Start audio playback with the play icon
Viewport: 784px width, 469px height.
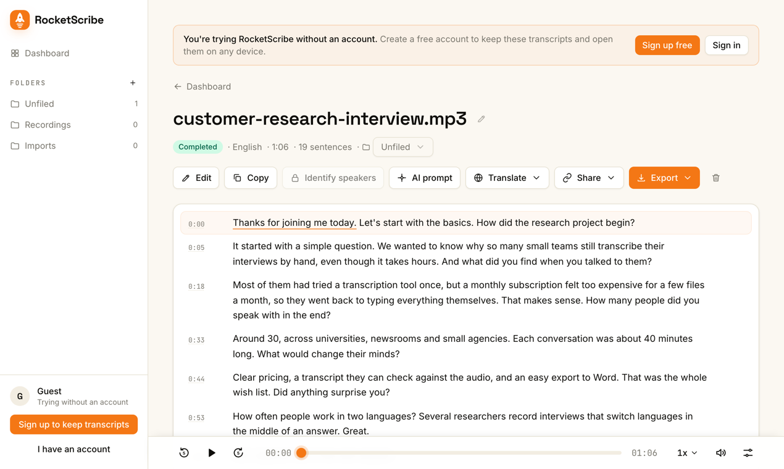tap(211, 453)
